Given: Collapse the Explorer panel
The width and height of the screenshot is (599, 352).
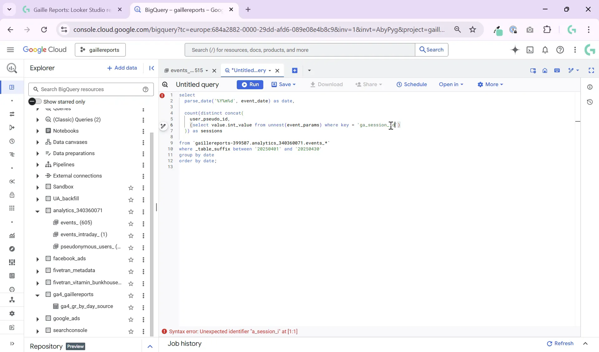Looking at the screenshot, I should click(152, 68).
